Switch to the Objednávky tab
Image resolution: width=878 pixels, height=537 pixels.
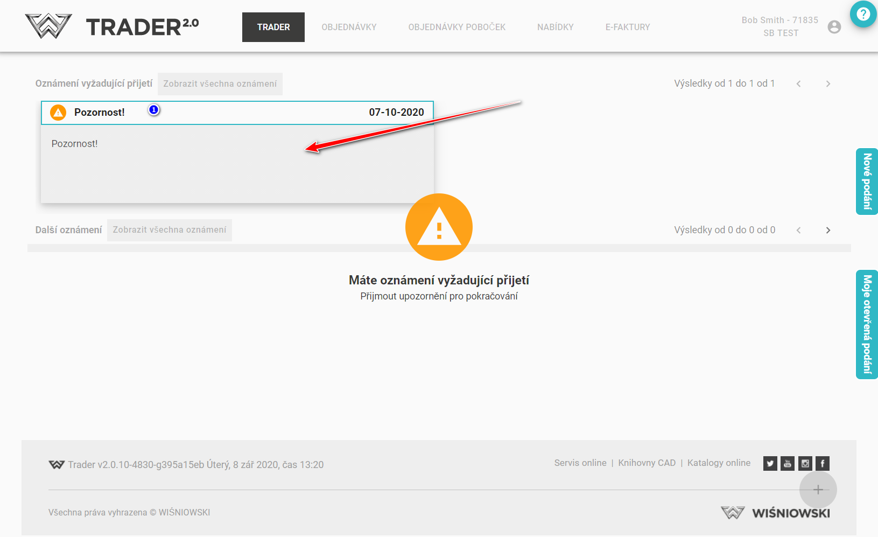pos(349,27)
